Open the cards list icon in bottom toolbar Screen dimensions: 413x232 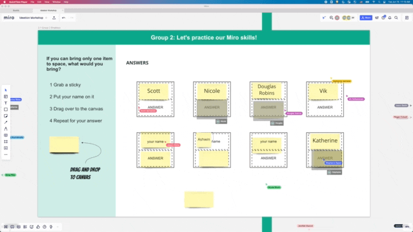pos(25,227)
